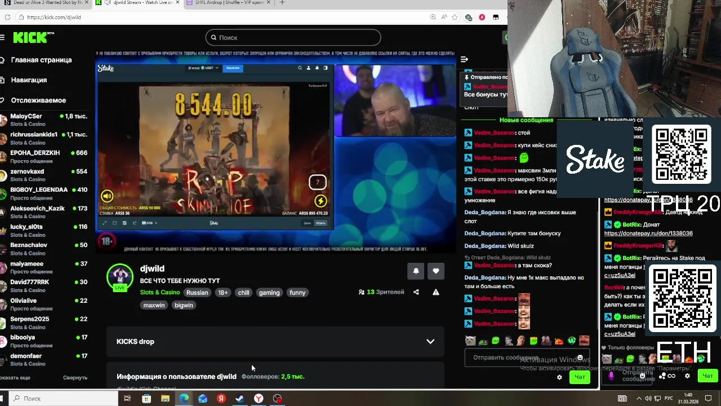The image size is (721, 406).
Task: Open browser zoom magnifier icon
Action: (x=433, y=17)
